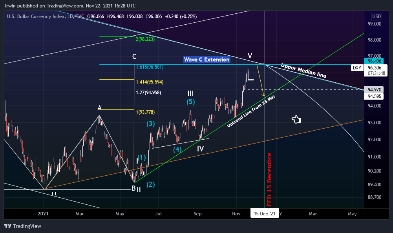Click the green 2(98.223) Fibonacci label
The height and width of the screenshot is (233, 393).
tap(145, 39)
